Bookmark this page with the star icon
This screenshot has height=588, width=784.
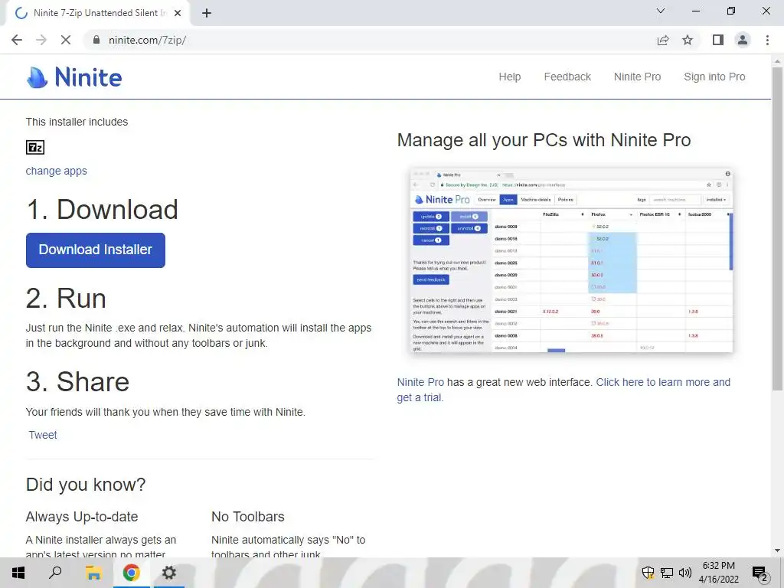point(688,40)
